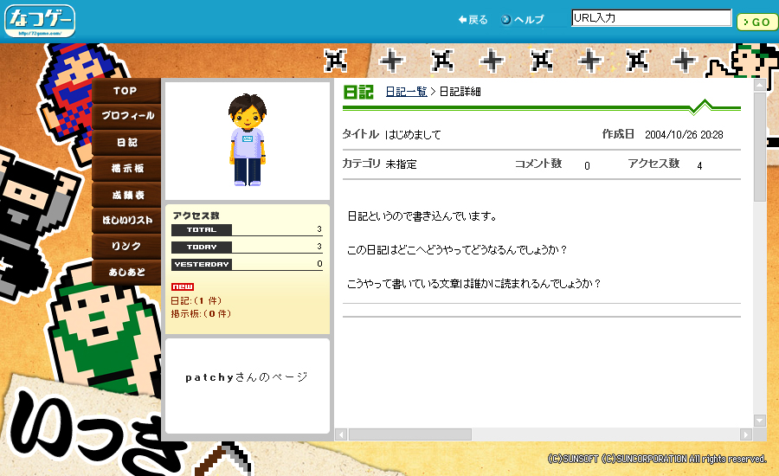Screen dimensions: 779x476
Task: Click the horizontal scrollbar thumb
Action: 410,434
